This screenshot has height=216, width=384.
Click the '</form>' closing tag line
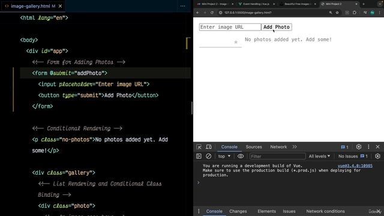(43, 106)
